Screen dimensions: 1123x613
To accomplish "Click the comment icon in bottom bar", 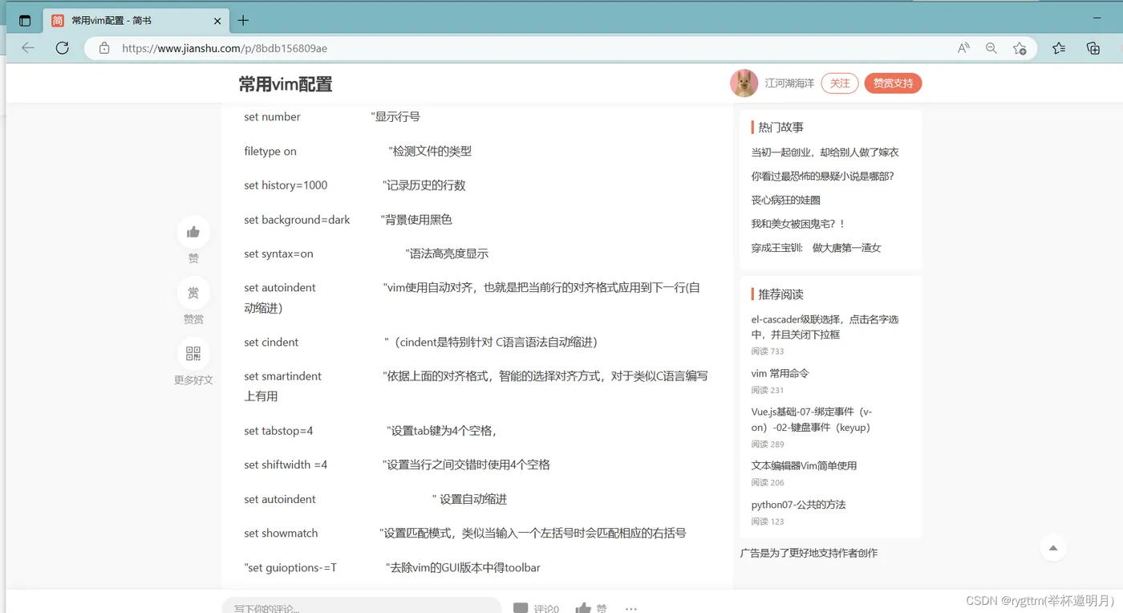I will pyautogui.click(x=521, y=608).
